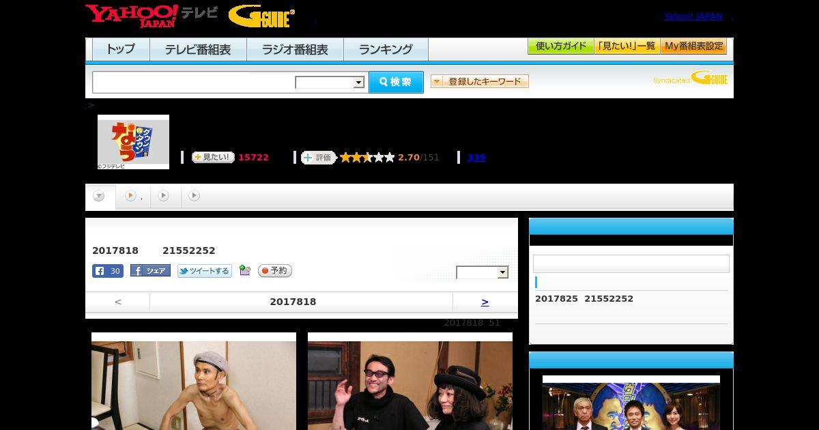
Task: Click the ツイートする Twitter button
Action: click(x=205, y=271)
